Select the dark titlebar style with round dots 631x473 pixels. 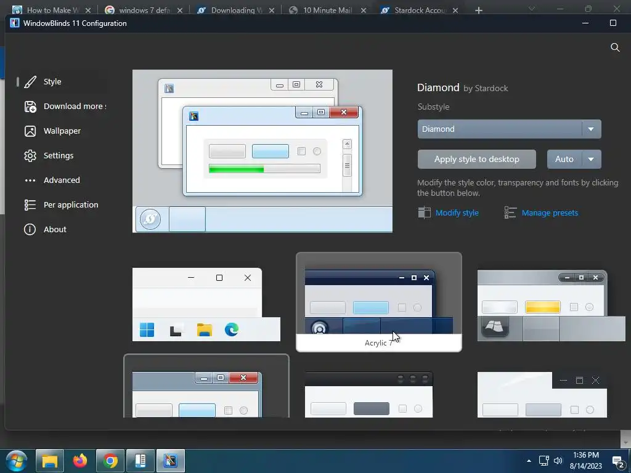point(368,395)
